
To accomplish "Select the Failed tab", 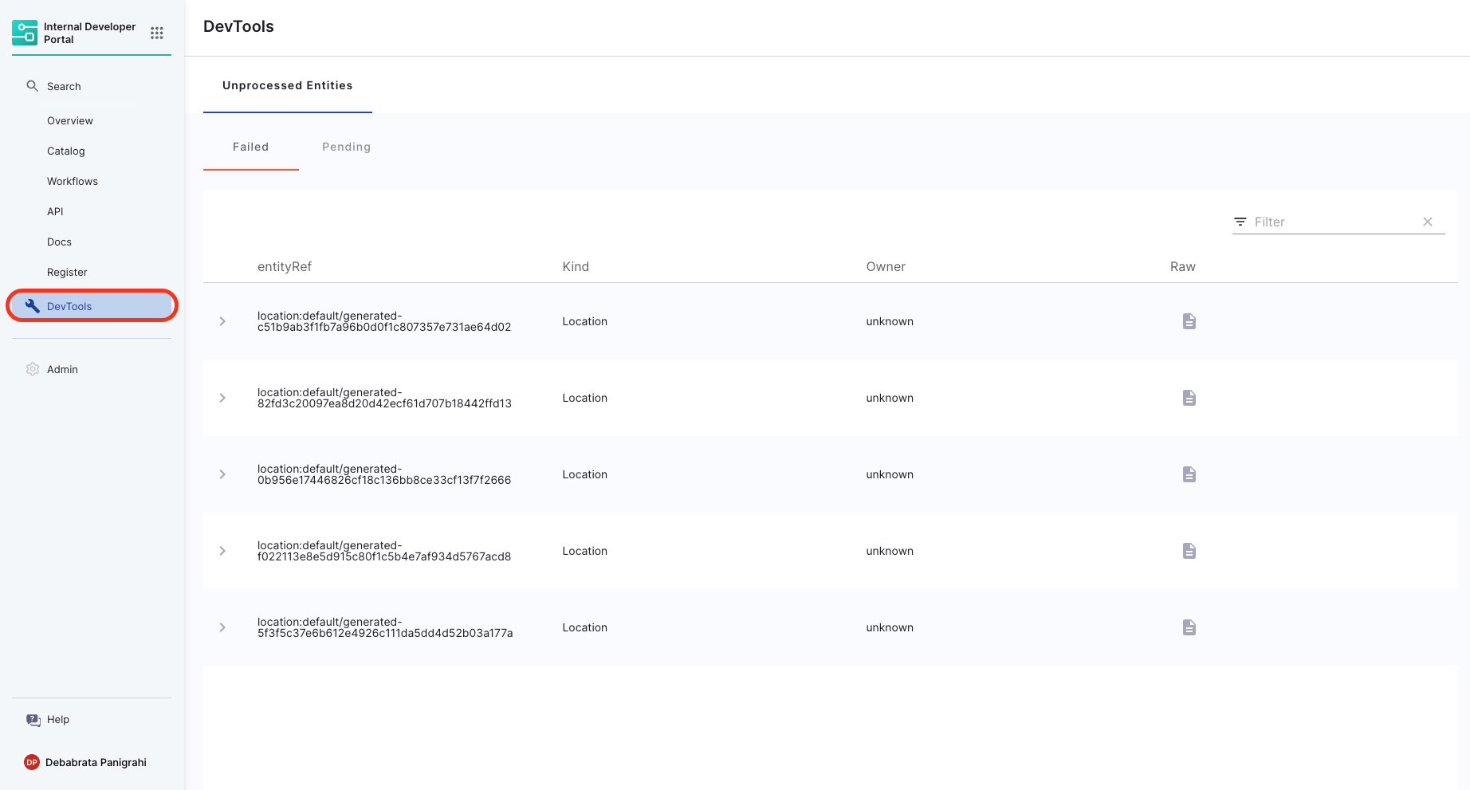I will click(250, 147).
